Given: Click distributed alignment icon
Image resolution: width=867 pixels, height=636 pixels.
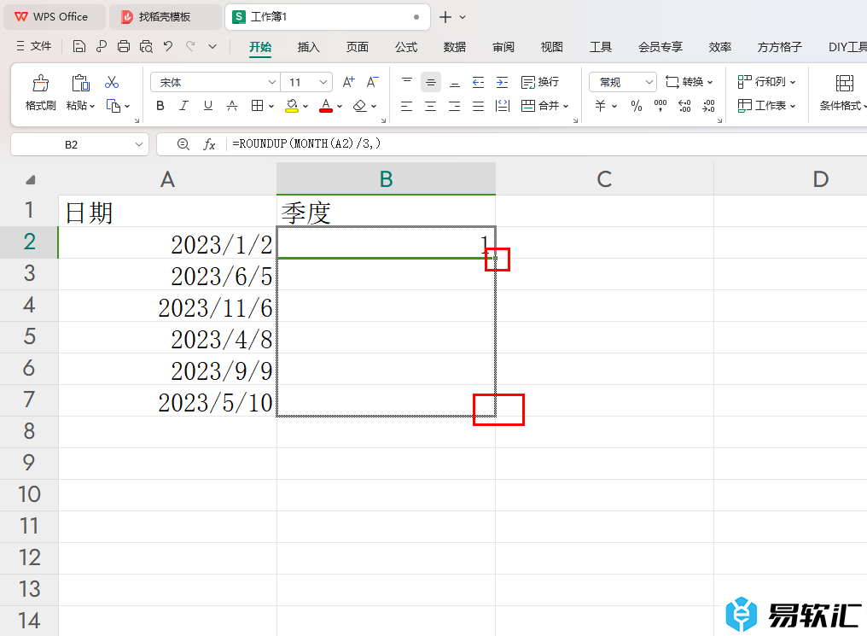Looking at the screenshot, I should (x=503, y=106).
